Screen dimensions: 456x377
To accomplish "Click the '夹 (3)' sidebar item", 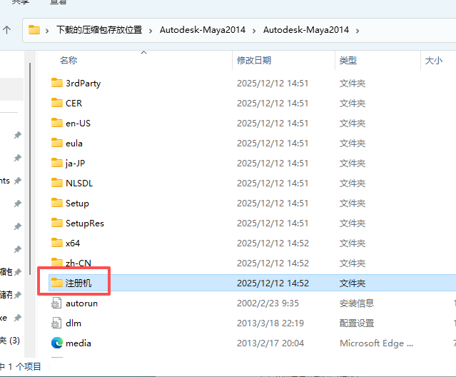I will pos(9,341).
